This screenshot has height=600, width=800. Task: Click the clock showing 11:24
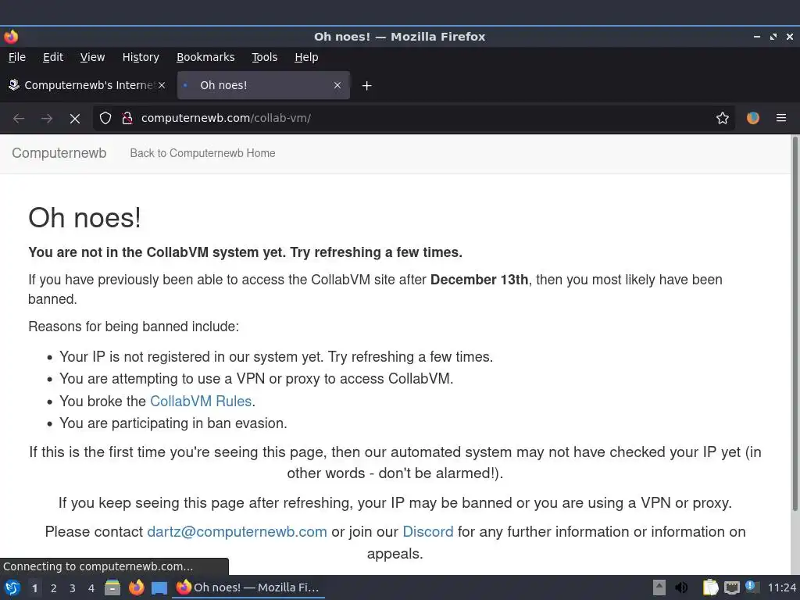[x=781, y=587]
